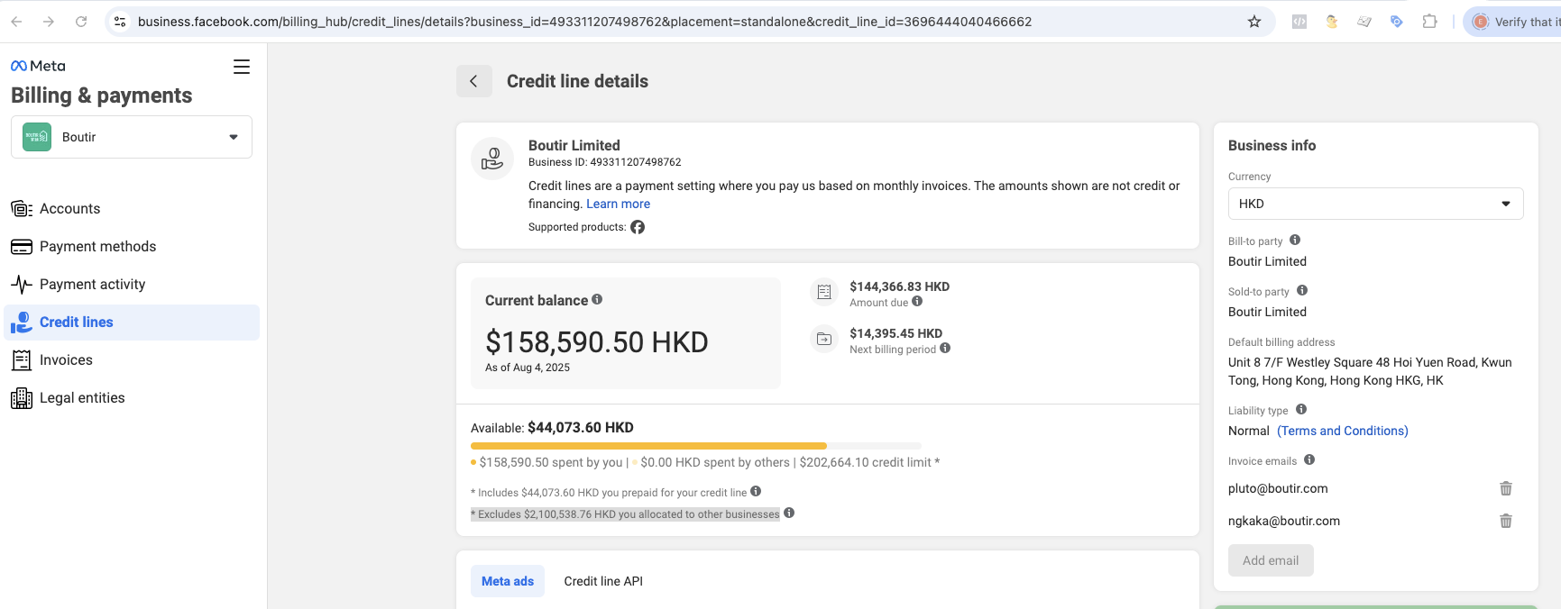Open Invoices in the sidebar
Screen dimensions: 1561x609
133,360
